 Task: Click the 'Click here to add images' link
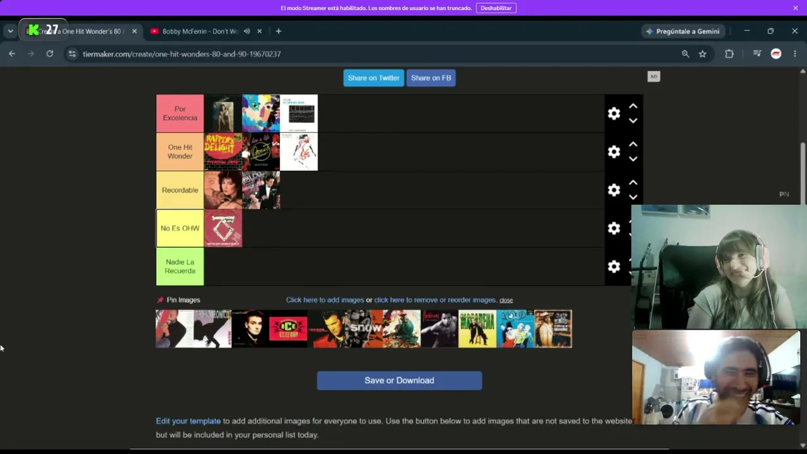coord(325,300)
